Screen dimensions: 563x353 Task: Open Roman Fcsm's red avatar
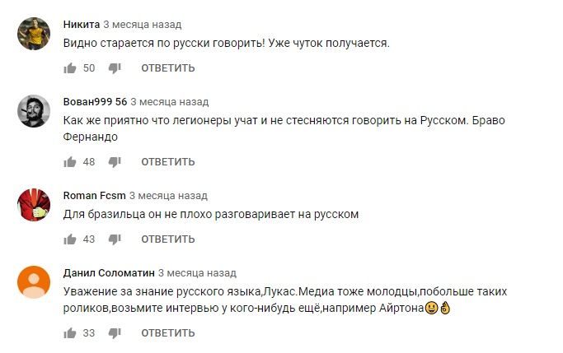34,207
